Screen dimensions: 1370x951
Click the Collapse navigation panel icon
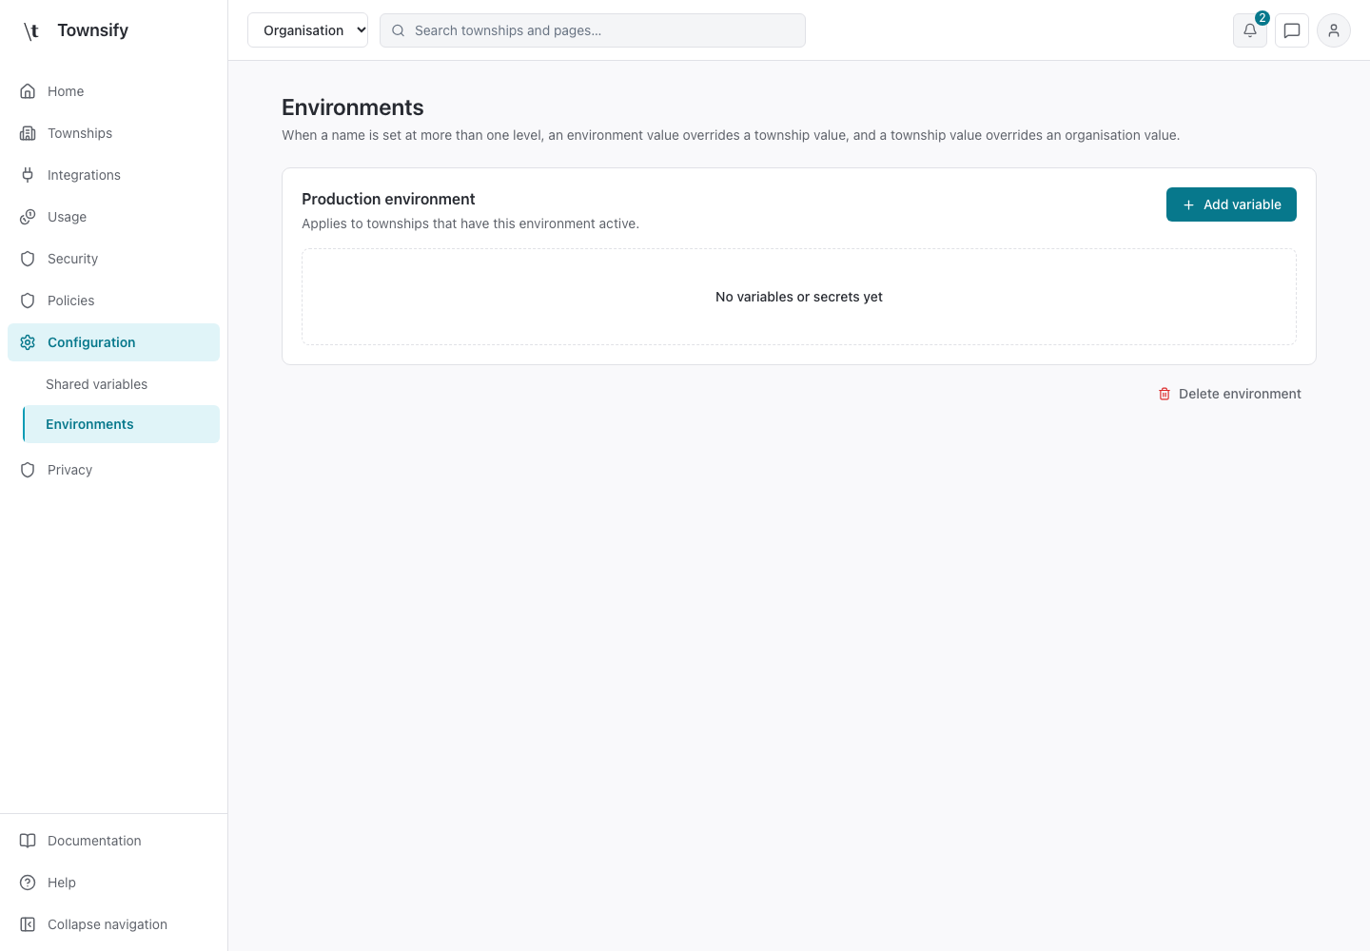[x=28, y=924]
